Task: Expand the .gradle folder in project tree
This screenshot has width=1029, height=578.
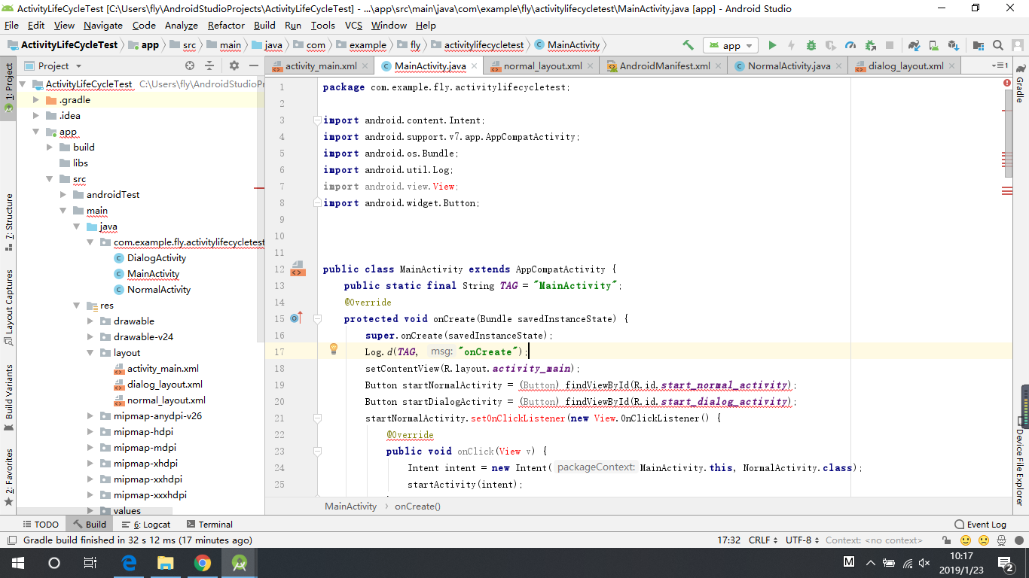Action: [35, 100]
